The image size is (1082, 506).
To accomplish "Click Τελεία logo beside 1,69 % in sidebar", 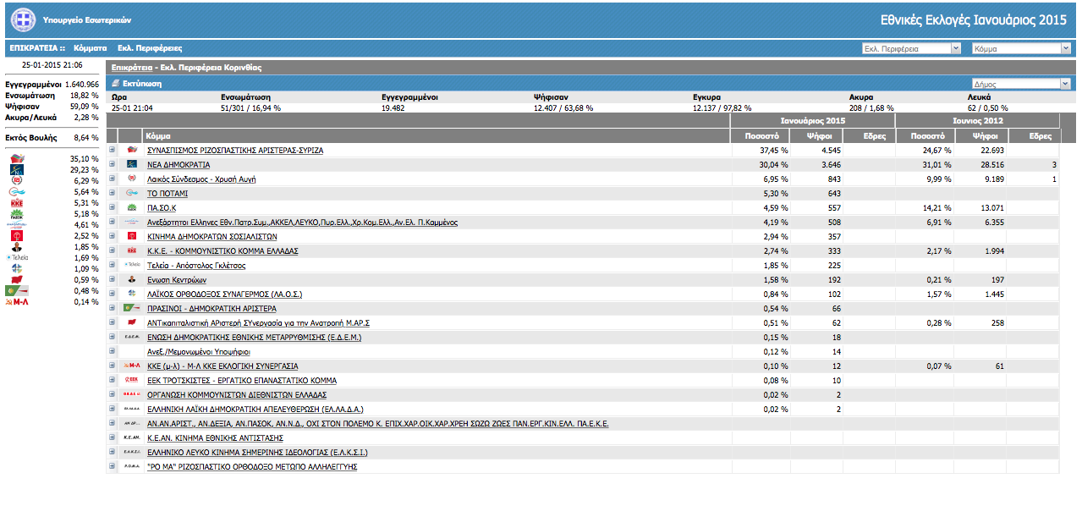I will click(x=17, y=258).
